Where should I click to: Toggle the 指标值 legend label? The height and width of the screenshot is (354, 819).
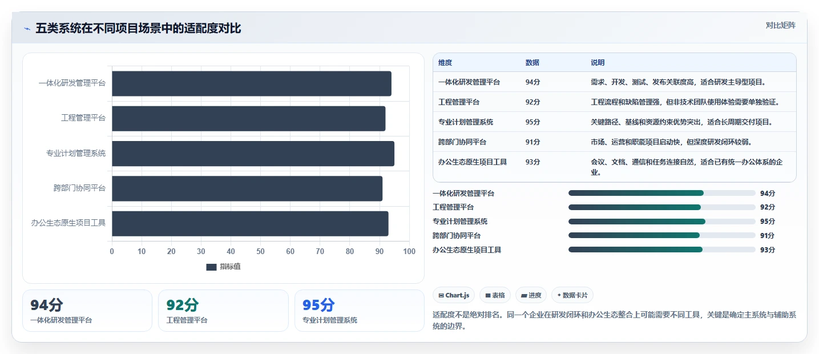click(231, 267)
